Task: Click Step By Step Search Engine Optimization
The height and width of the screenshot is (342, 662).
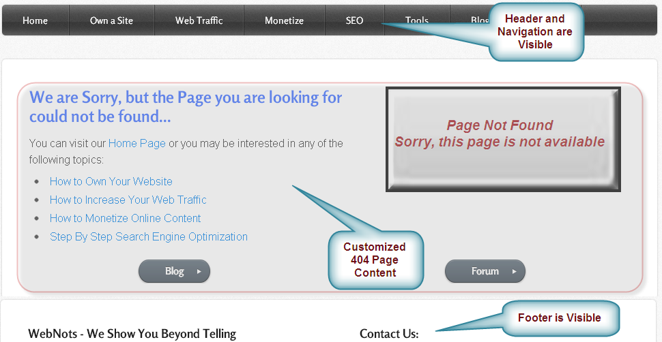Action: click(x=148, y=236)
